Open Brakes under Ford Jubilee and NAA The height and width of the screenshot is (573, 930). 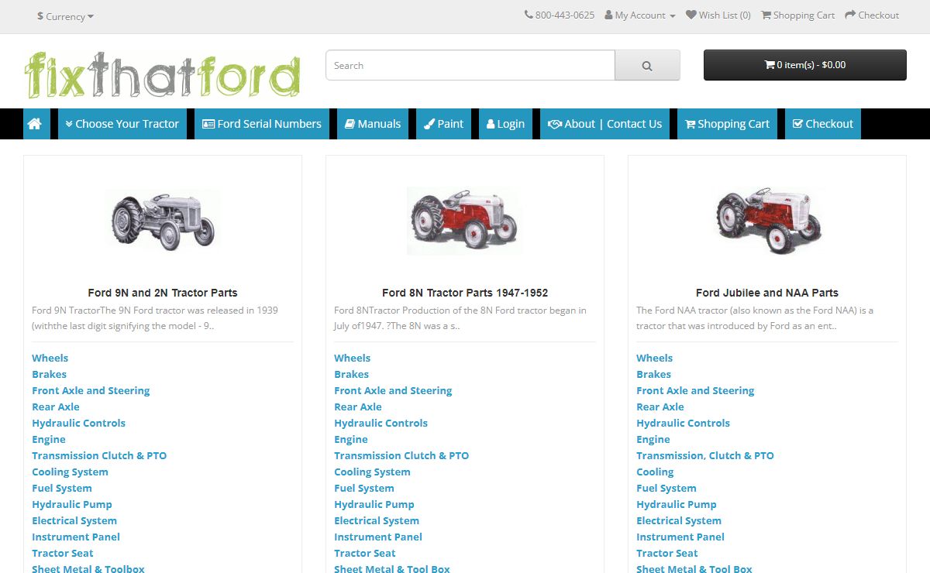(x=653, y=374)
